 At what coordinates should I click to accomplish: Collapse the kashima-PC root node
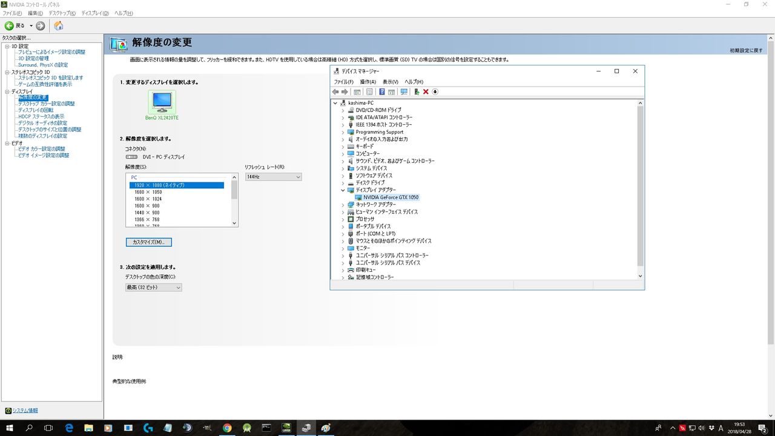tap(335, 103)
